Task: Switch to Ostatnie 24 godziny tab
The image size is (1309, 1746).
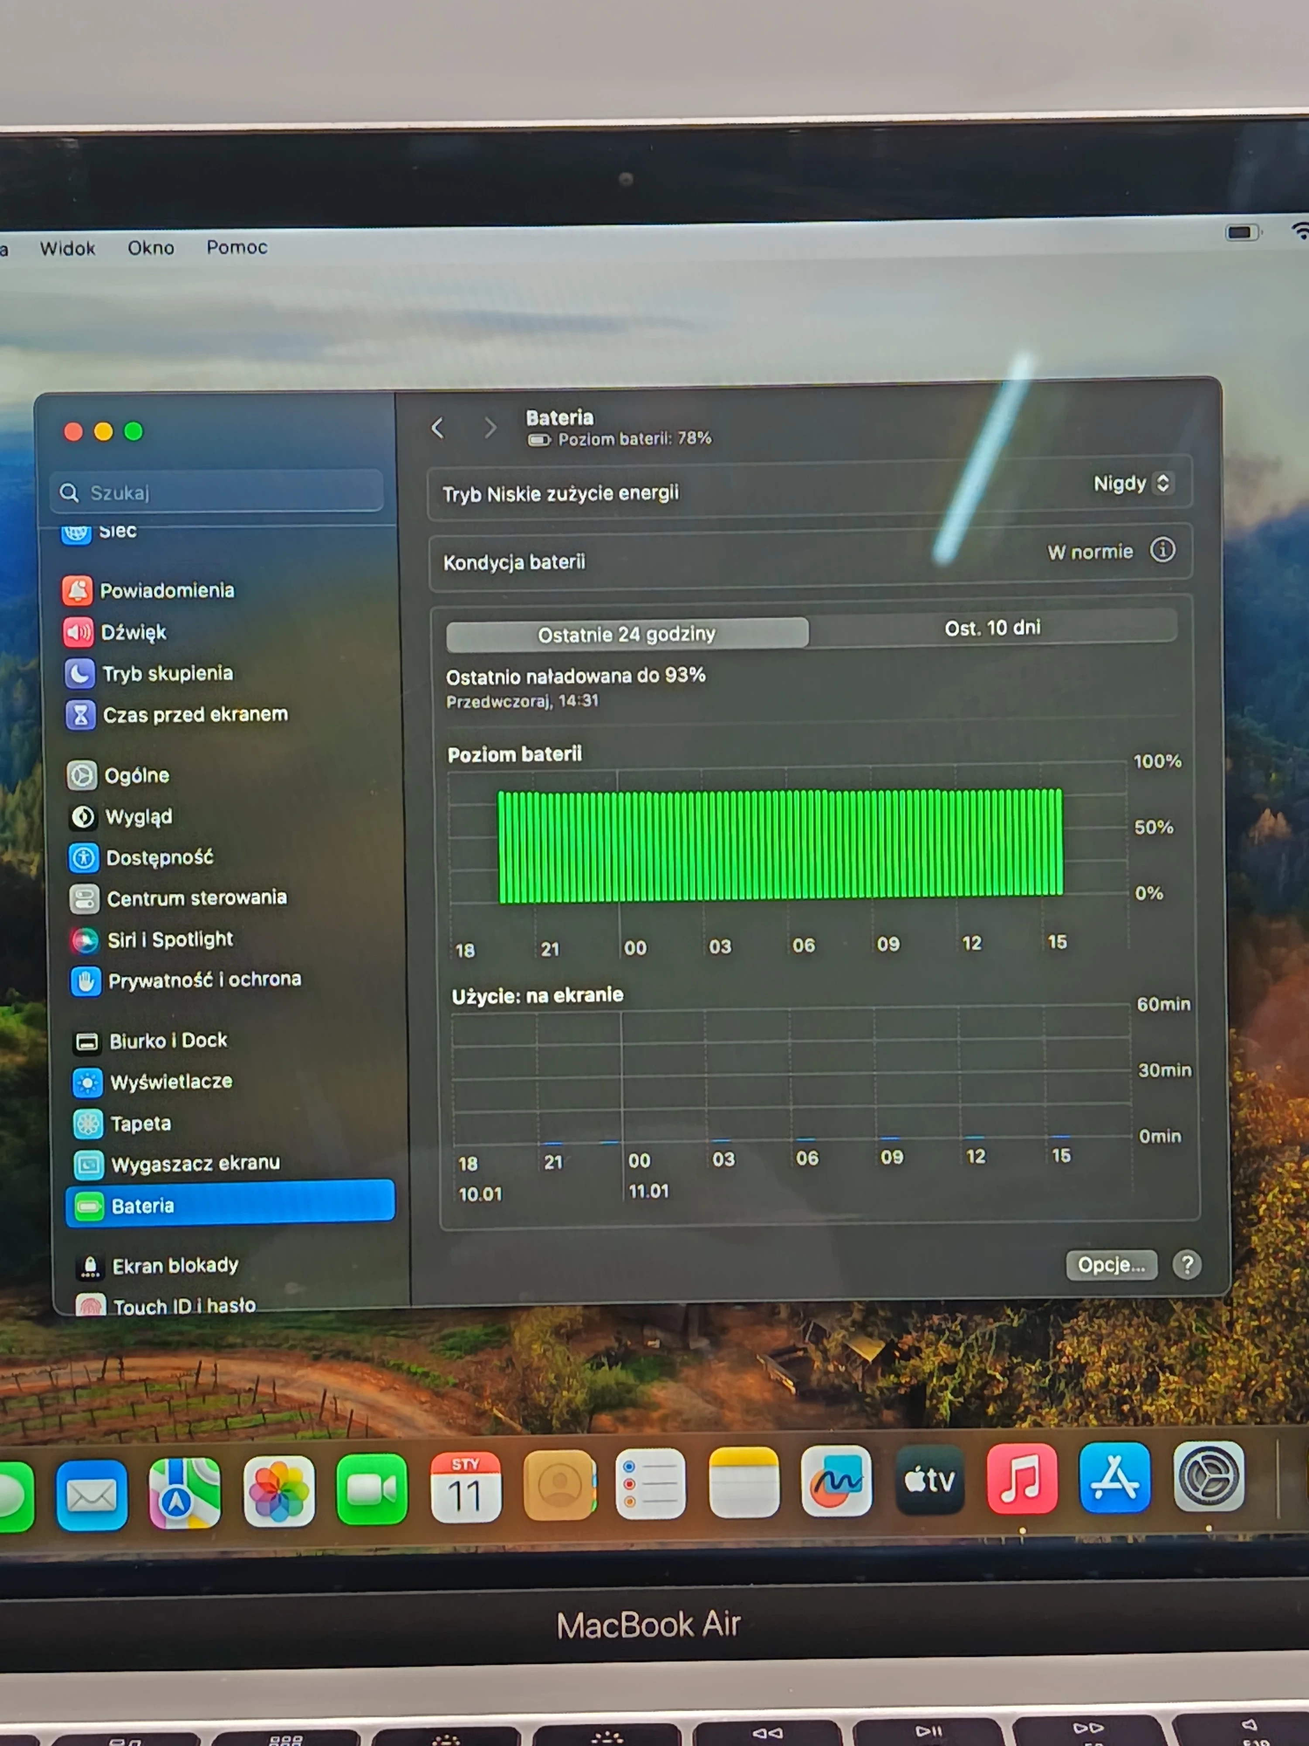Action: click(x=627, y=634)
